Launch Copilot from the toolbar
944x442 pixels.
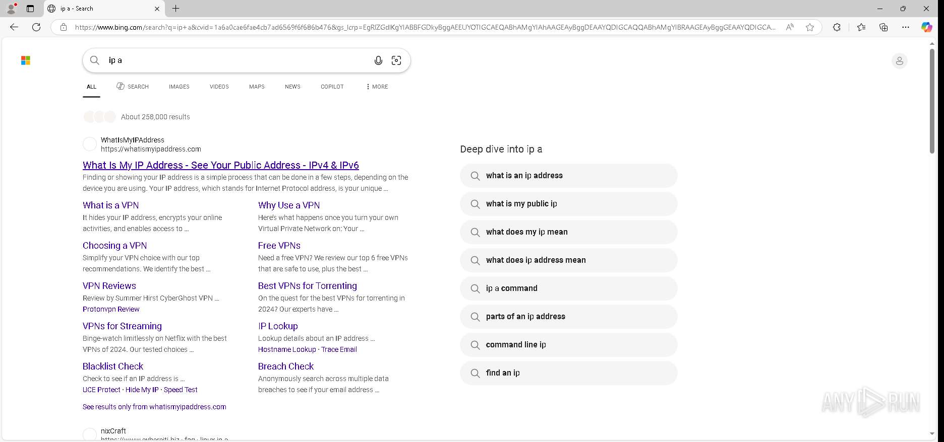point(927,27)
